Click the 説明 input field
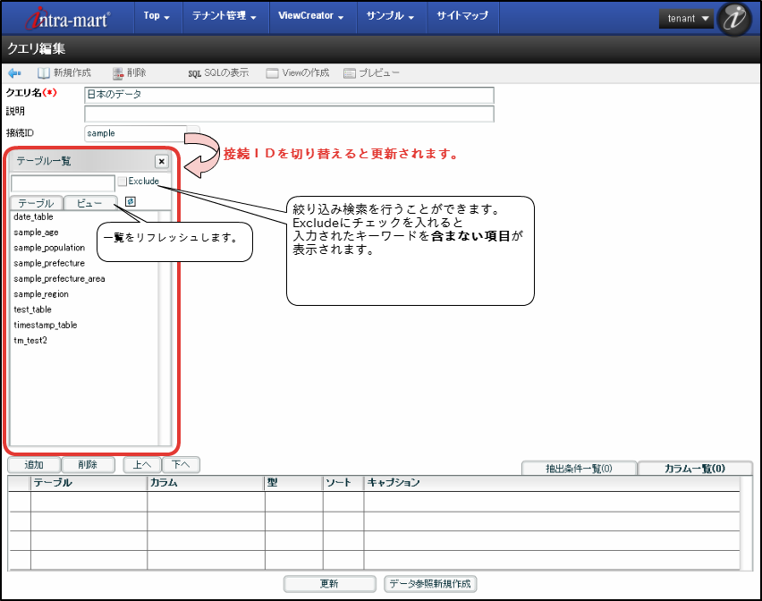762x601 pixels. 289,114
